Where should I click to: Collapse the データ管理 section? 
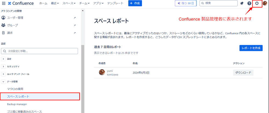point(3,82)
